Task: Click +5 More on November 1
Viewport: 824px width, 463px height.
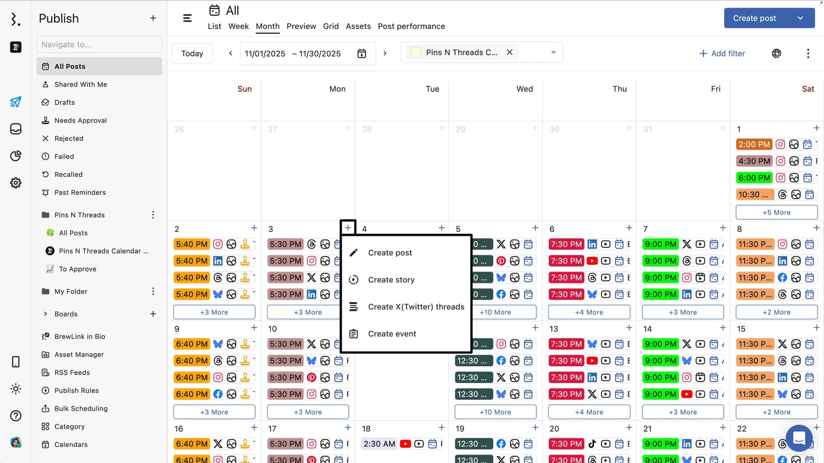Action: [776, 212]
